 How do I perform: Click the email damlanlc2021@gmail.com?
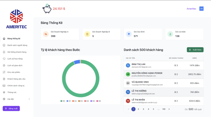141,67
